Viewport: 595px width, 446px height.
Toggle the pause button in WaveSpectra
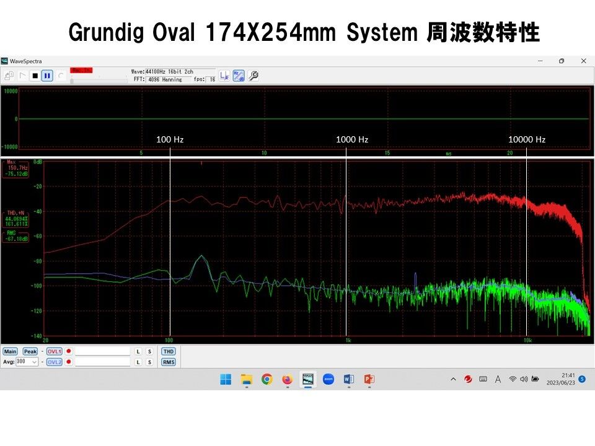47,76
